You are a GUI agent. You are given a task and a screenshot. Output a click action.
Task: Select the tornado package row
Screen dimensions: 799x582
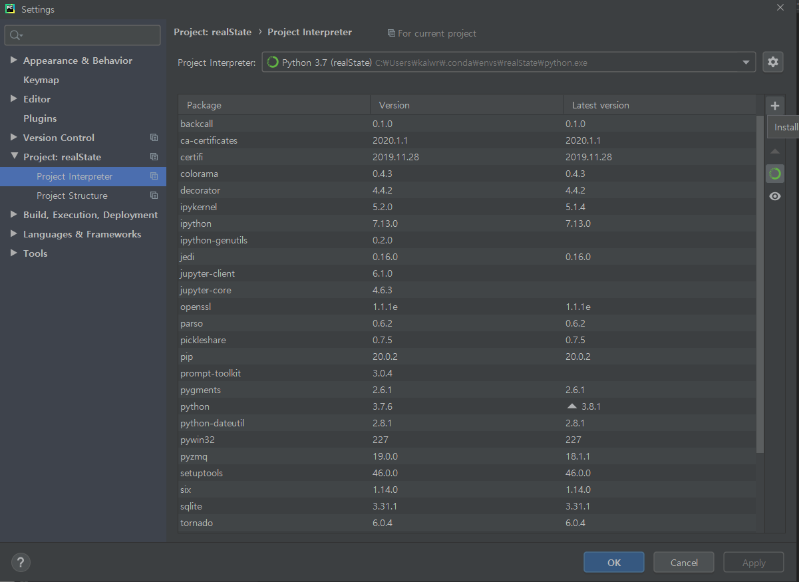tap(467, 523)
